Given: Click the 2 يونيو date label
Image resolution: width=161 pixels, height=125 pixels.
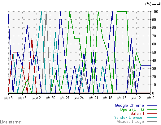Looking at the screenshot, I should [37, 98].
